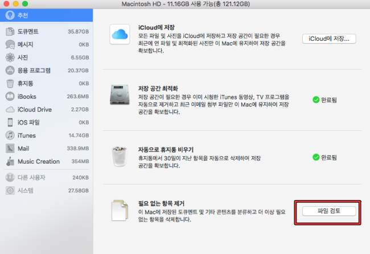Click the 추천 label in sidebar

point(23,15)
